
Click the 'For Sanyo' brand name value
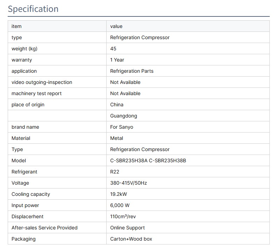122,127
